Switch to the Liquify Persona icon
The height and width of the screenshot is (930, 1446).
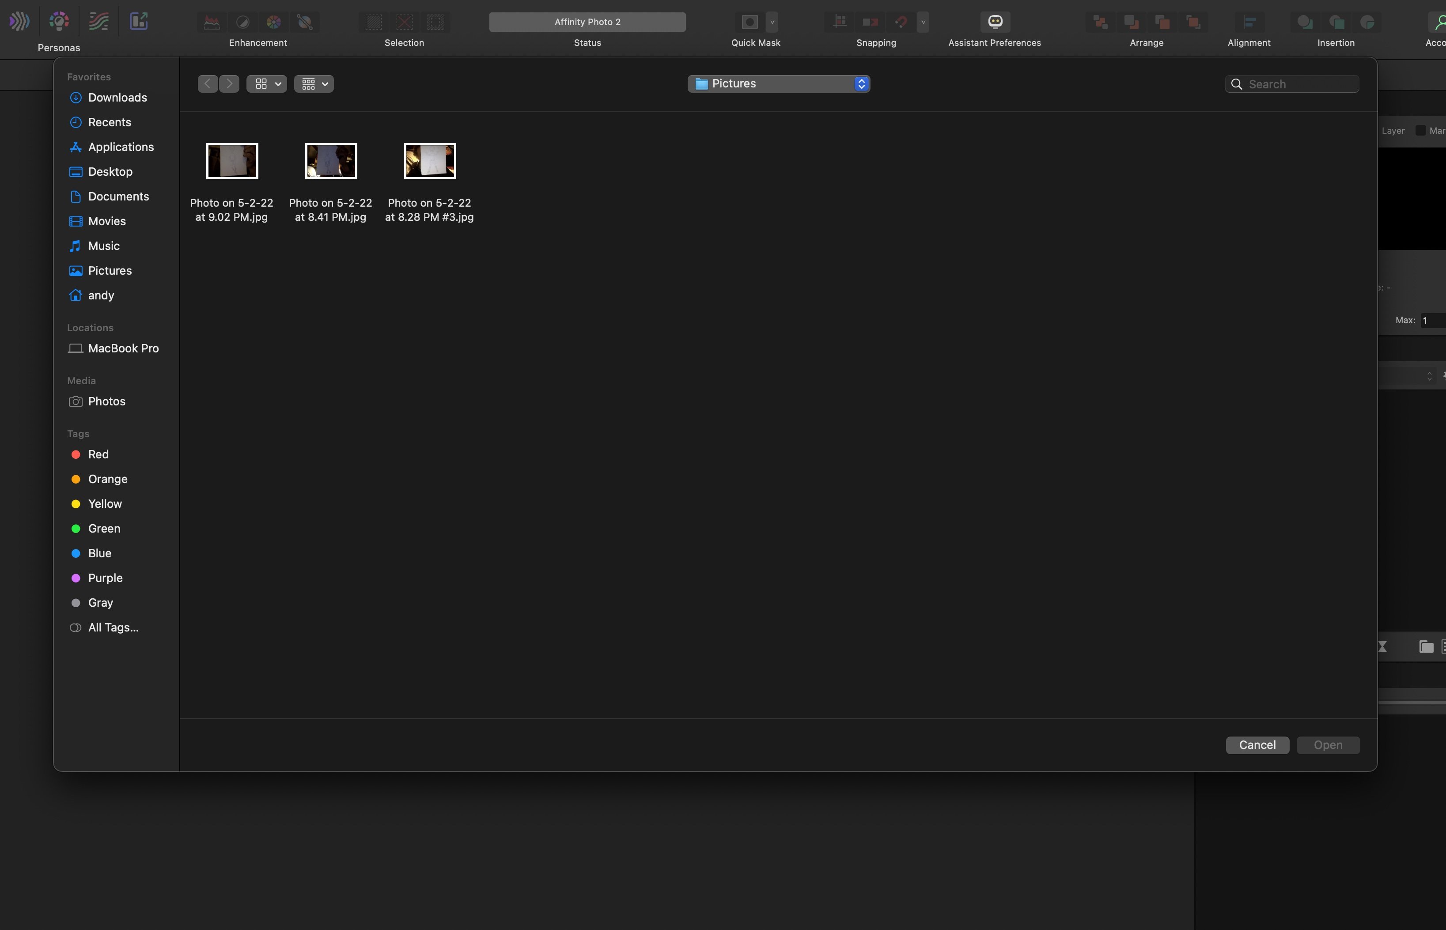pos(19,22)
